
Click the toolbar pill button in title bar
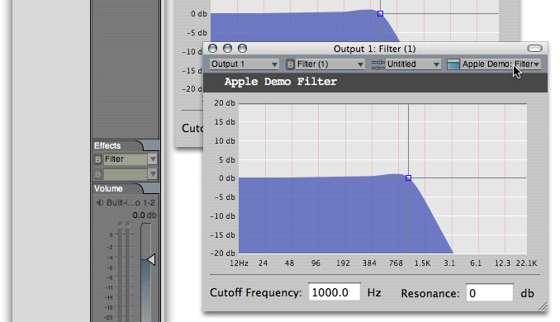(534, 48)
